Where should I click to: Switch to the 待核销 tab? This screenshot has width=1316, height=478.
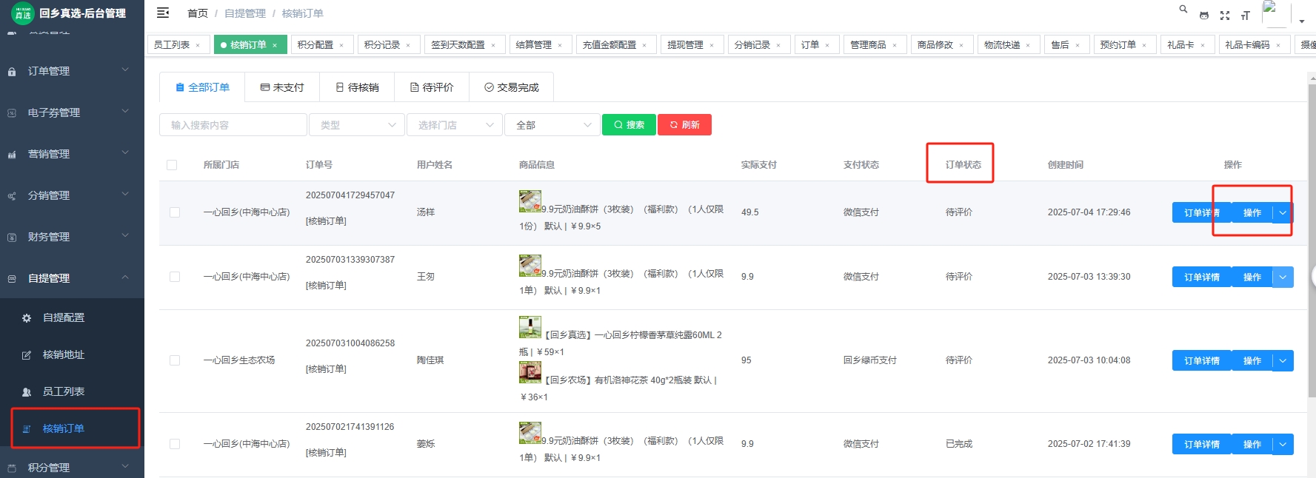tap(357, 87)
